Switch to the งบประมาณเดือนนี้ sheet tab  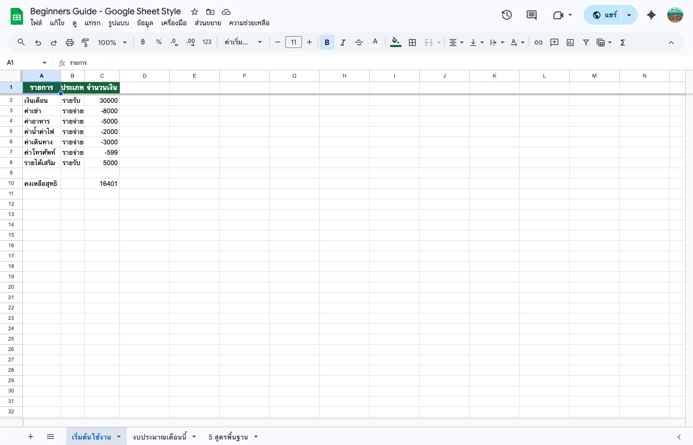(160, 437)
